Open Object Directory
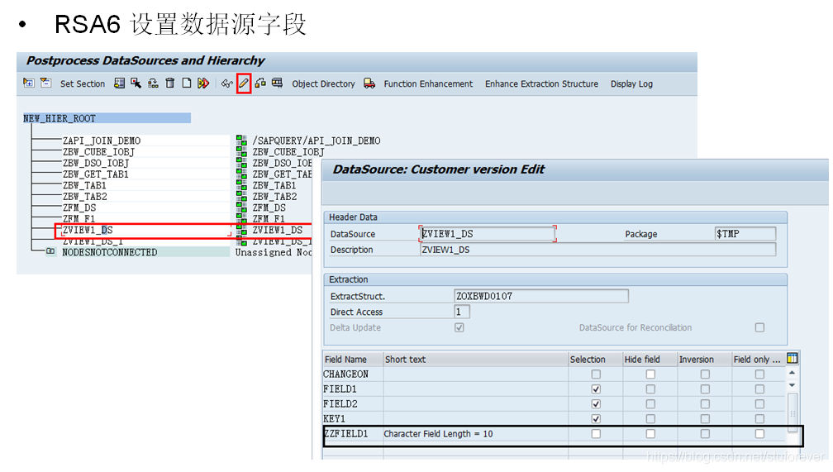Image resolution: width=833 pixels, height=472 pixels. tap(323, 84)
